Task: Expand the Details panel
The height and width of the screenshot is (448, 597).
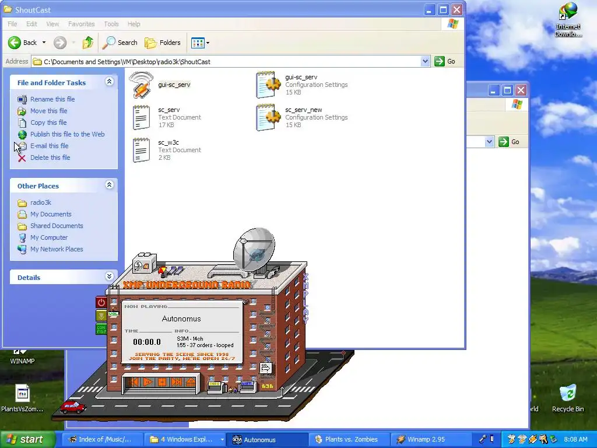Action: (x=109, y=276)
